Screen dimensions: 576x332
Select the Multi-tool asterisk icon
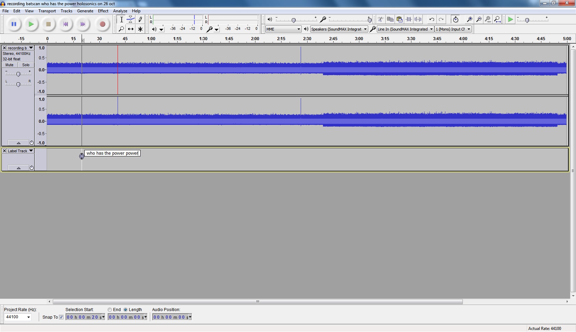140,29
